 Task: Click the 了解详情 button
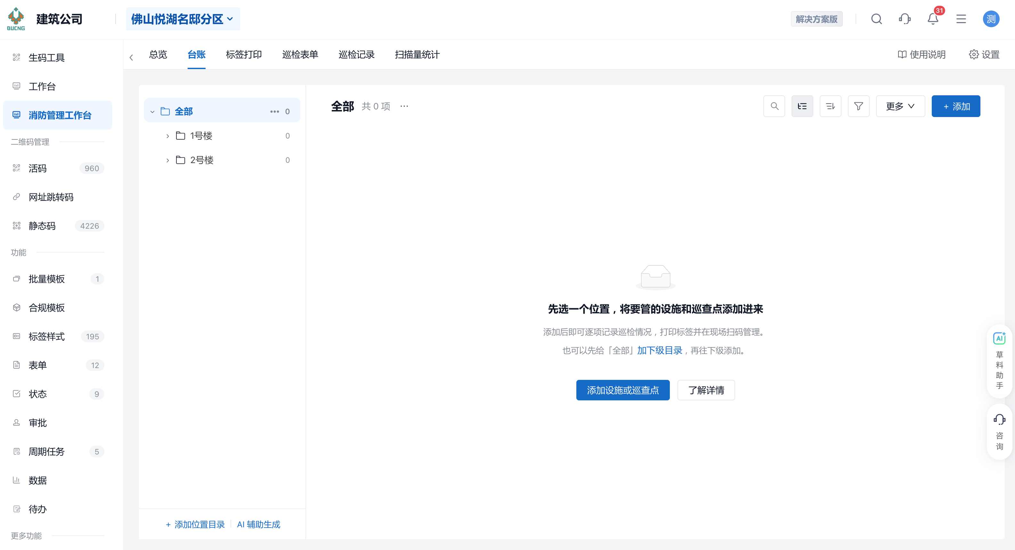[x=706, y=390]
